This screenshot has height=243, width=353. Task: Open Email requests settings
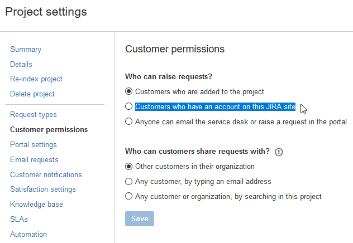[34, 160]
